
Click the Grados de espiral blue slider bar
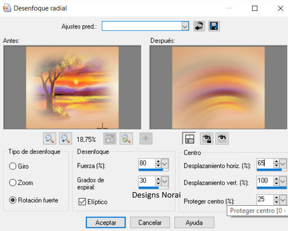(x=154, y=188)
